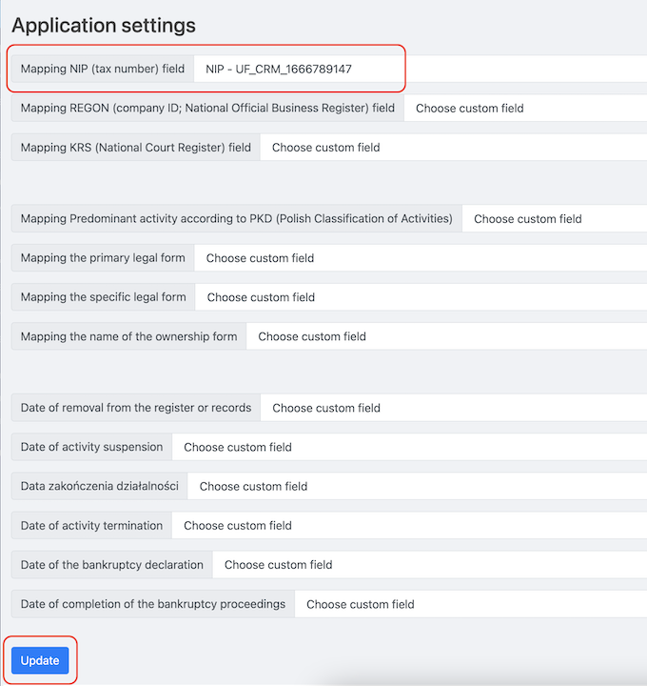The height and width of the screenshot is (686, 647).
Task: Open Date of removal from register dropdown
Action: 453,408
